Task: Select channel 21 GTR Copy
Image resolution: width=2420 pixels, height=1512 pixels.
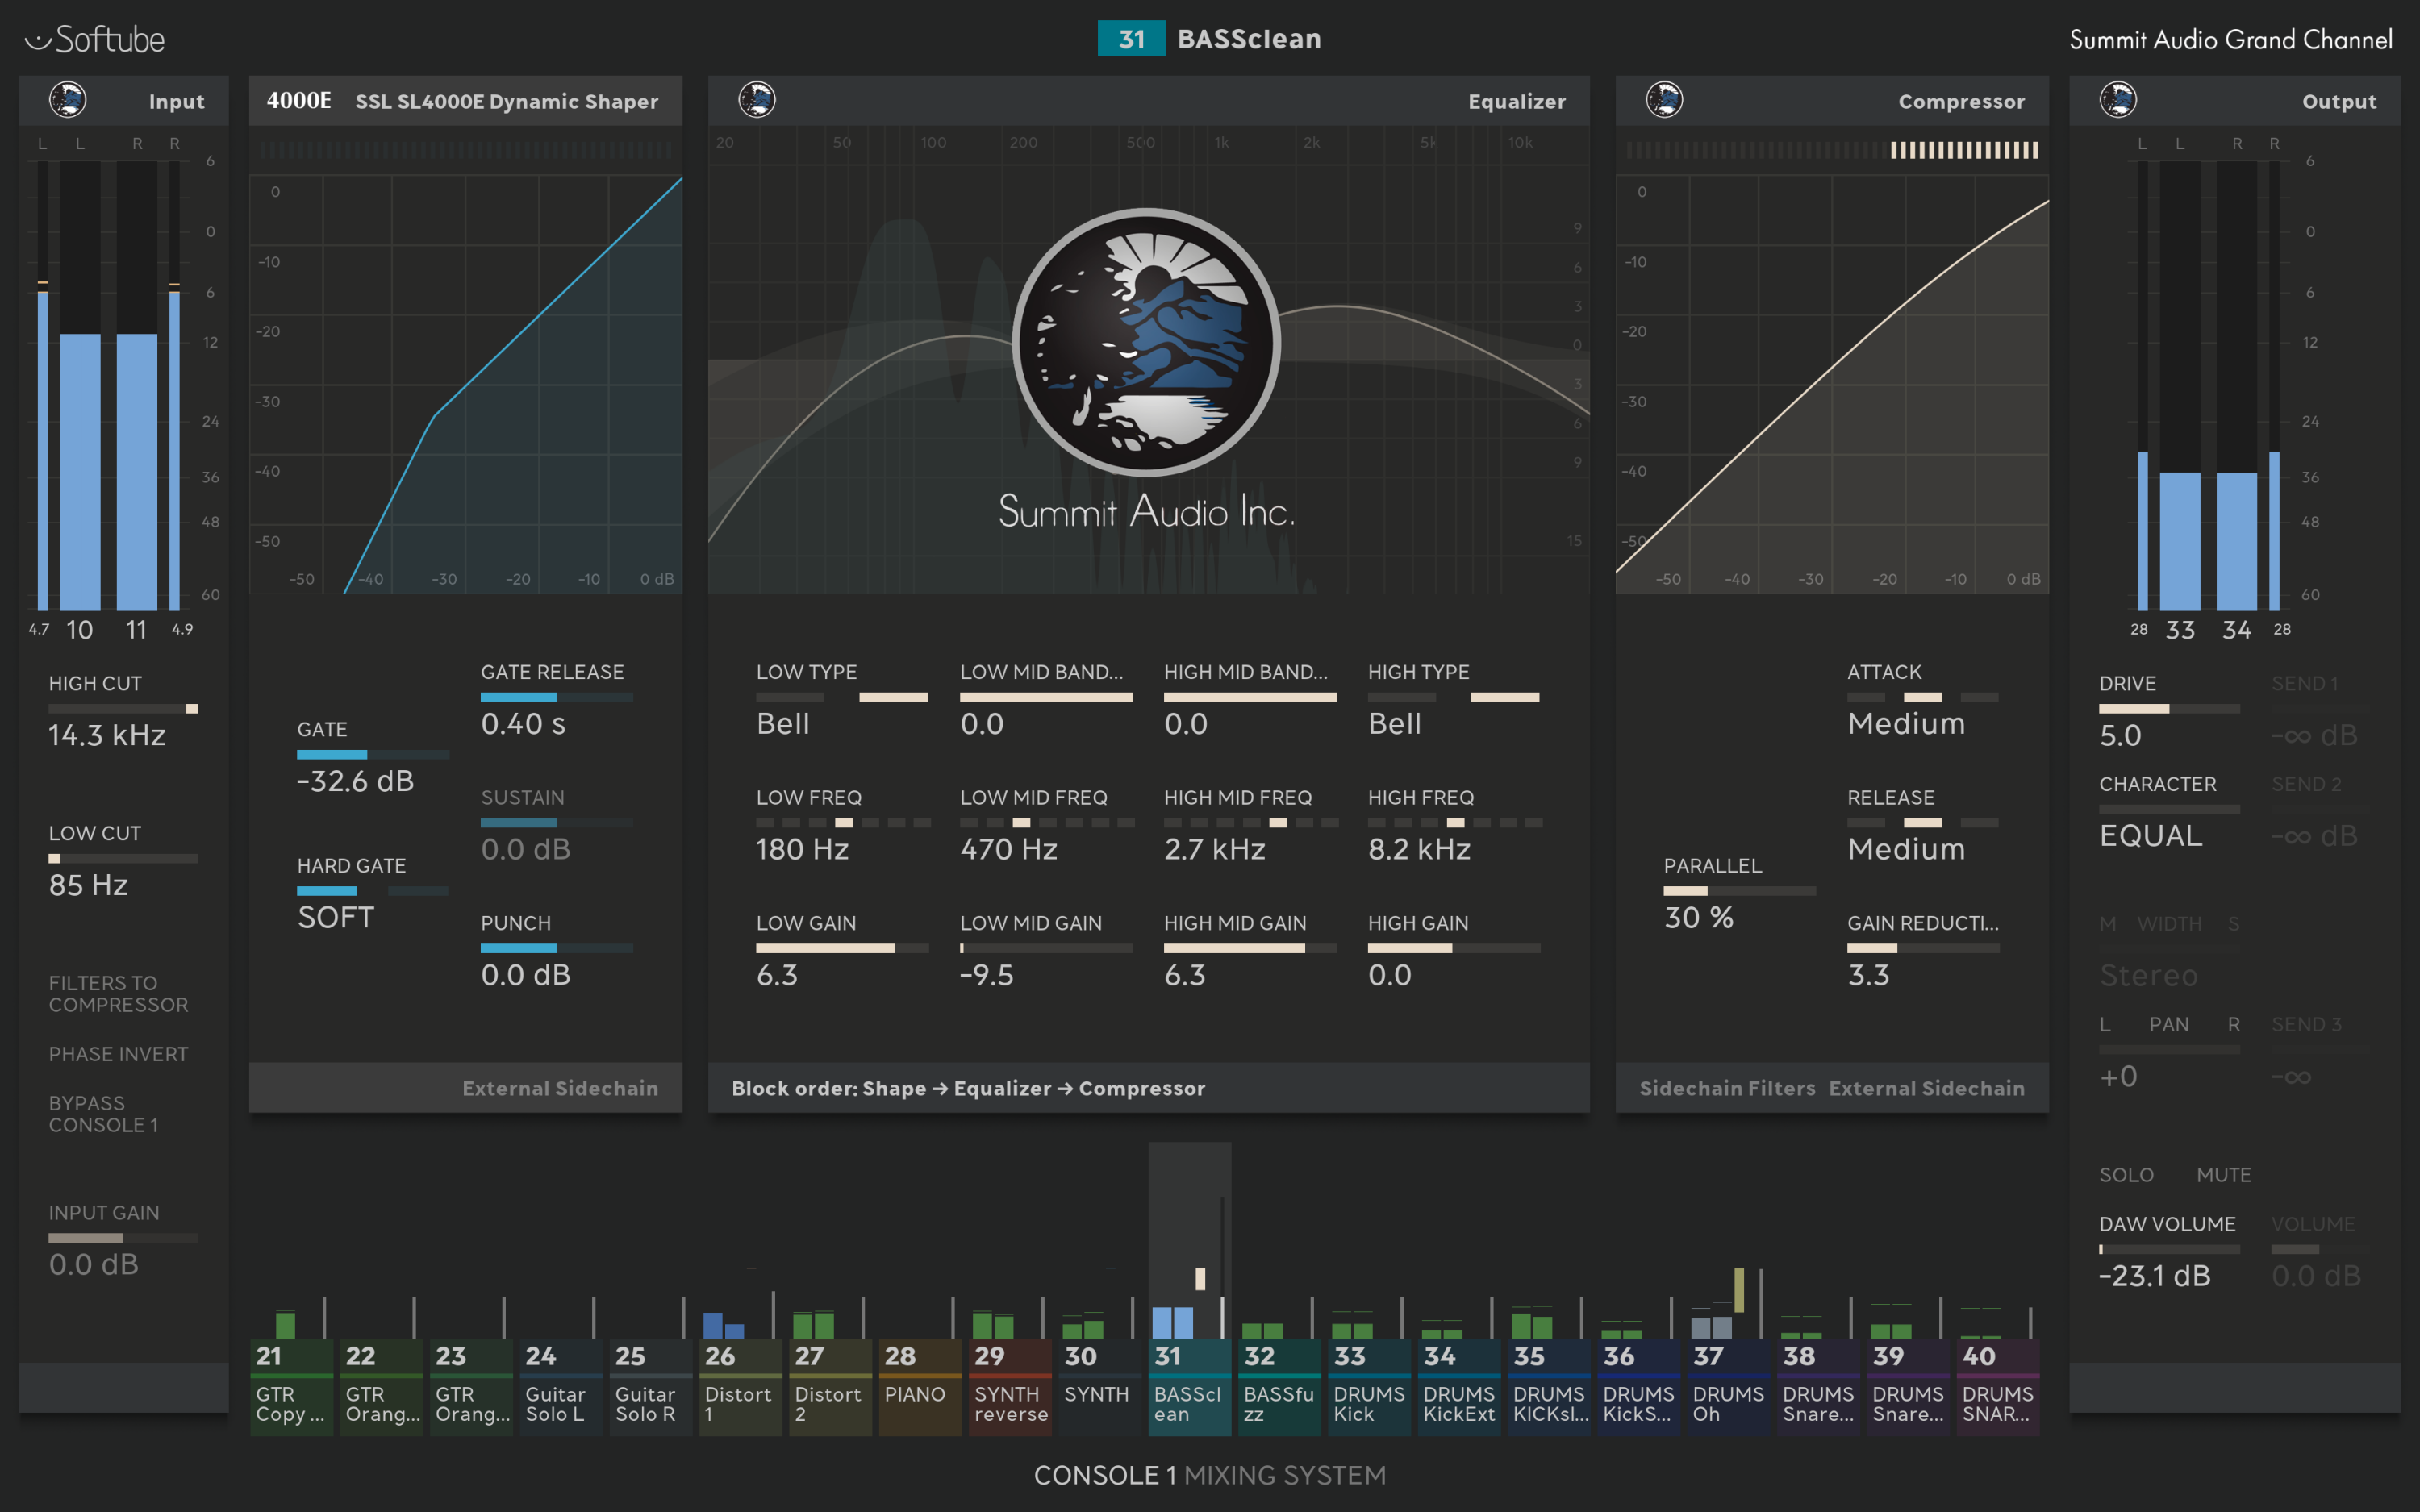Action: pyautogui.click(x=291, y=1387)
